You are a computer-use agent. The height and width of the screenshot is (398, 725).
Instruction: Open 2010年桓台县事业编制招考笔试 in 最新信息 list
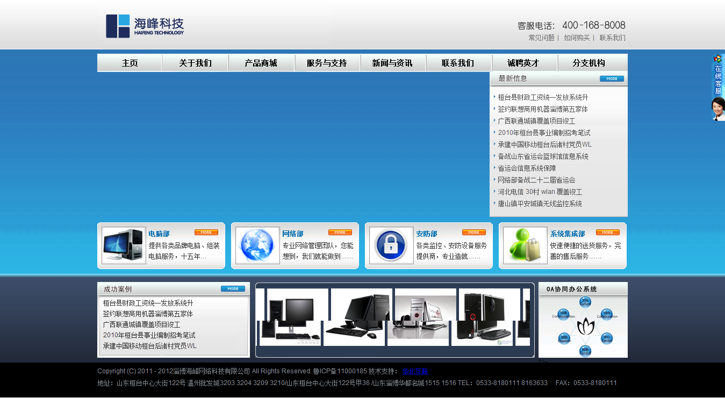coord(544,133)
